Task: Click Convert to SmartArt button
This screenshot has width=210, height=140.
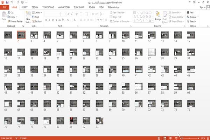Action: pos(120,21)
